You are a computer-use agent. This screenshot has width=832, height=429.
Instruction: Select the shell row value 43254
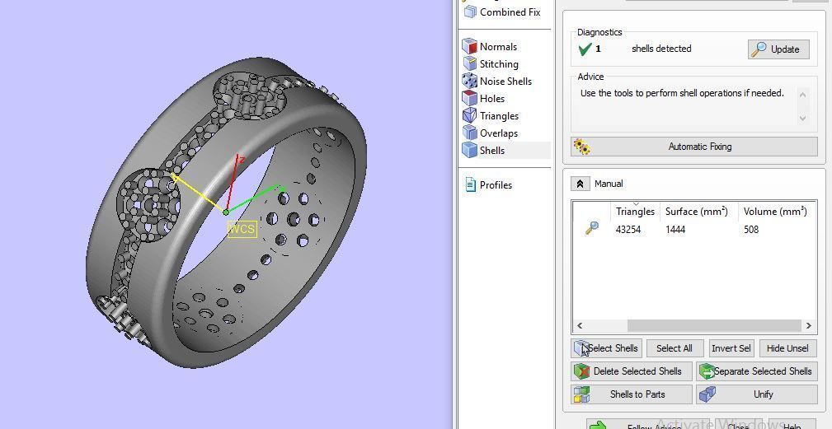coord(628,230)
